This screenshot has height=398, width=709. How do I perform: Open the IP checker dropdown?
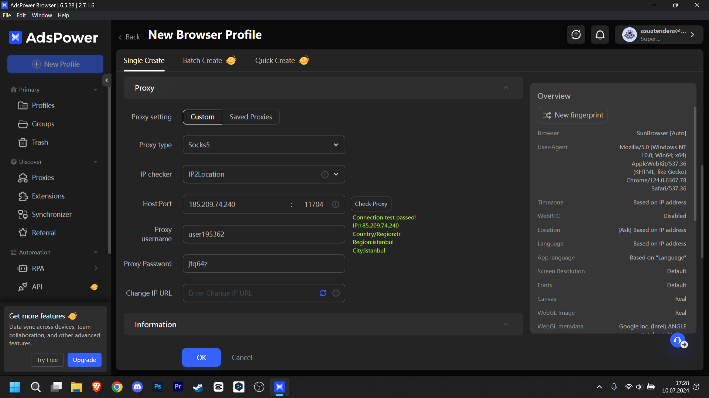click(264, 174)
